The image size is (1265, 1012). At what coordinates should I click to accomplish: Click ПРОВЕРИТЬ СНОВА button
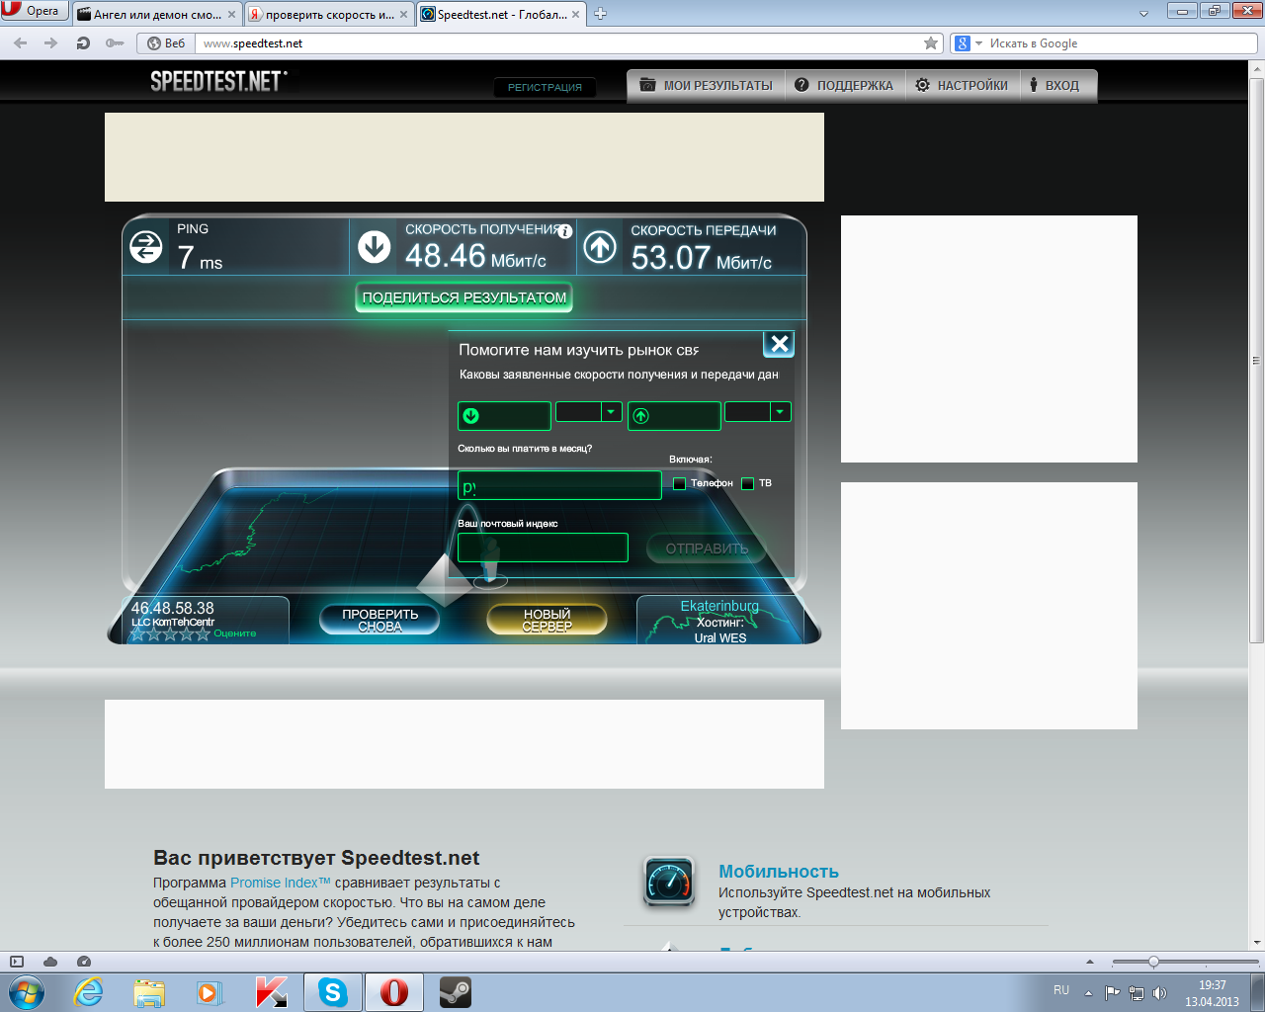(379, 620)
